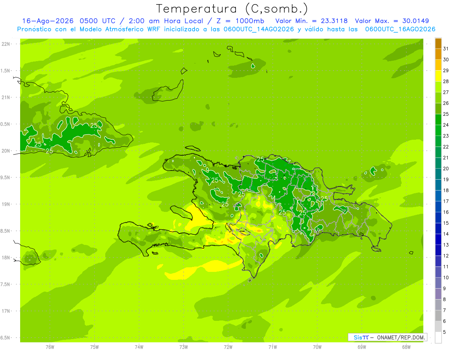This screenshot has height=352, width=456.
Task: Click the 'Sistπ' logo text
Action: click(x=361, y=337)
